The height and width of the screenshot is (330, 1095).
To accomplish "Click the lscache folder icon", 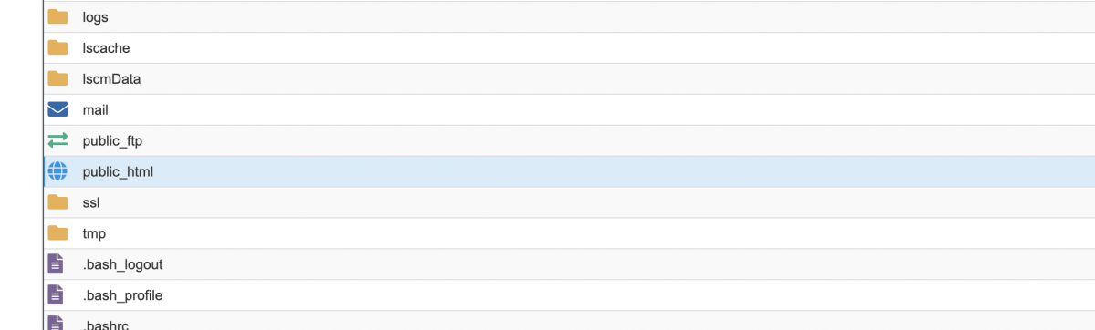I will (x=57, y=47).
